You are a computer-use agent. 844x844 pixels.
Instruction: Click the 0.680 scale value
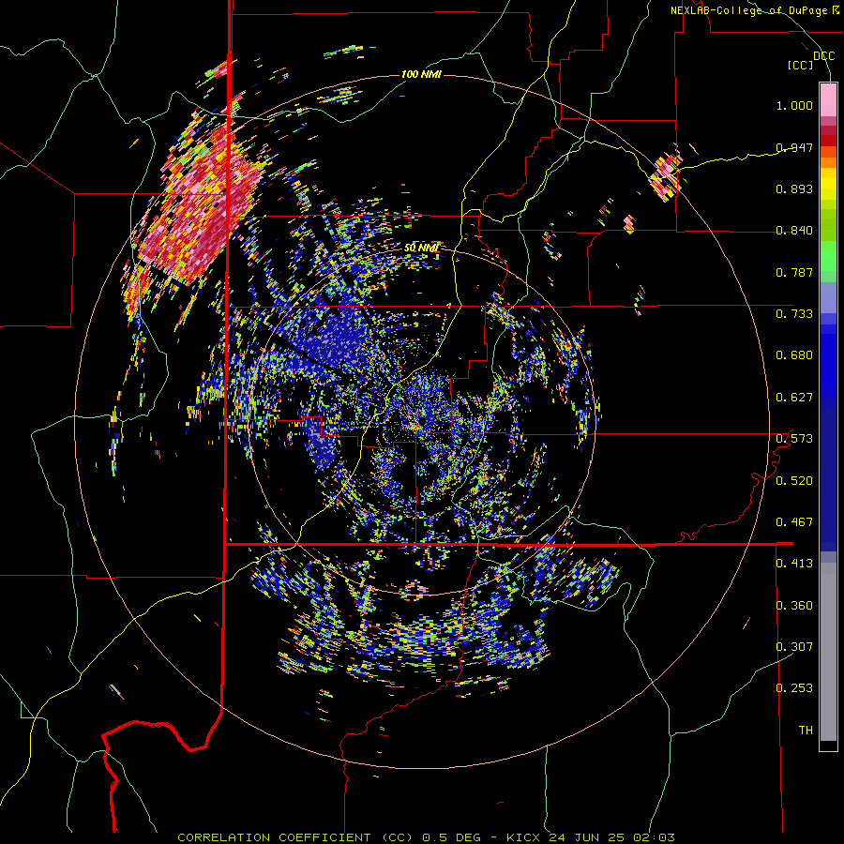click(x=794, y=355)
